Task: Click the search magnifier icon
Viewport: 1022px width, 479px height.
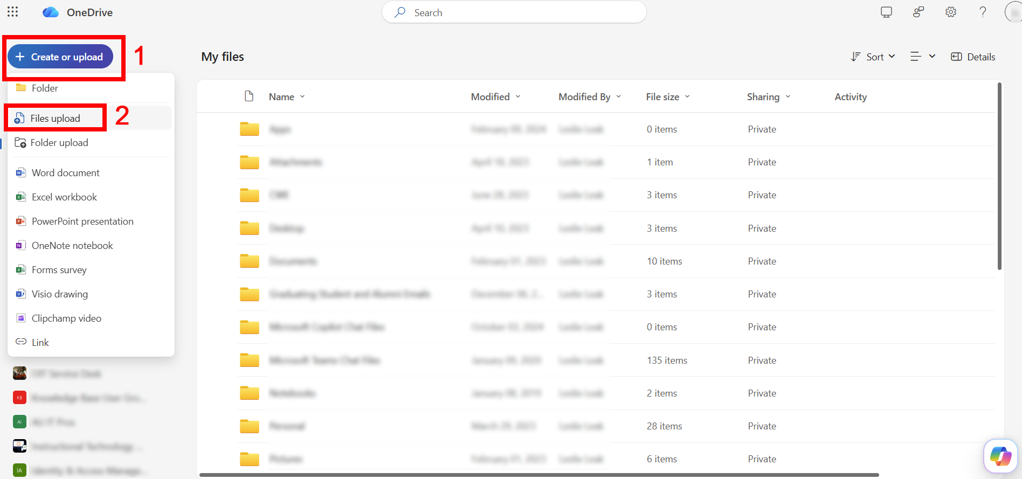Action: point(400,12)
